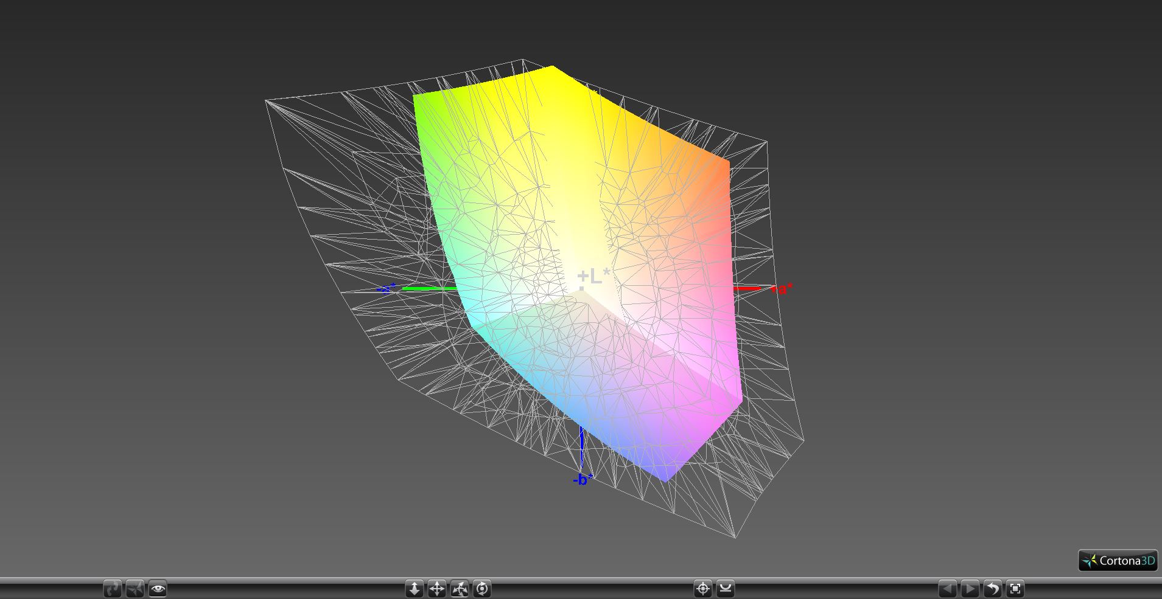
Task: Choose the Pan four-arrows movement tool
Action: tap(437, 589)
